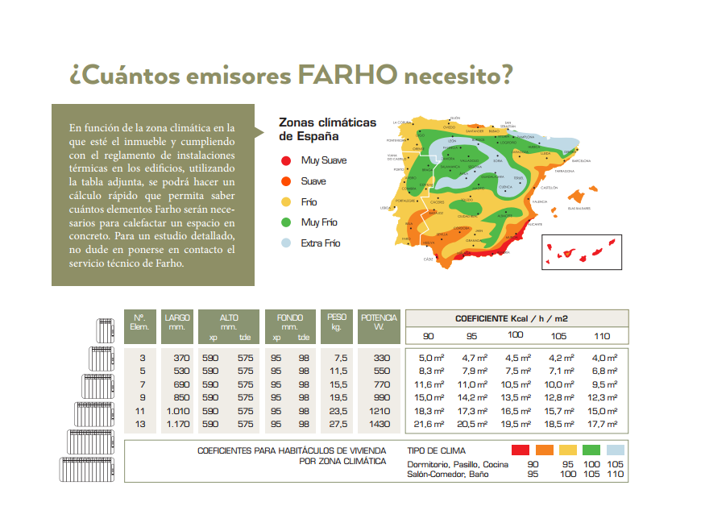Pick the yellow square in Tipo de Clima row

click(568, 450)
